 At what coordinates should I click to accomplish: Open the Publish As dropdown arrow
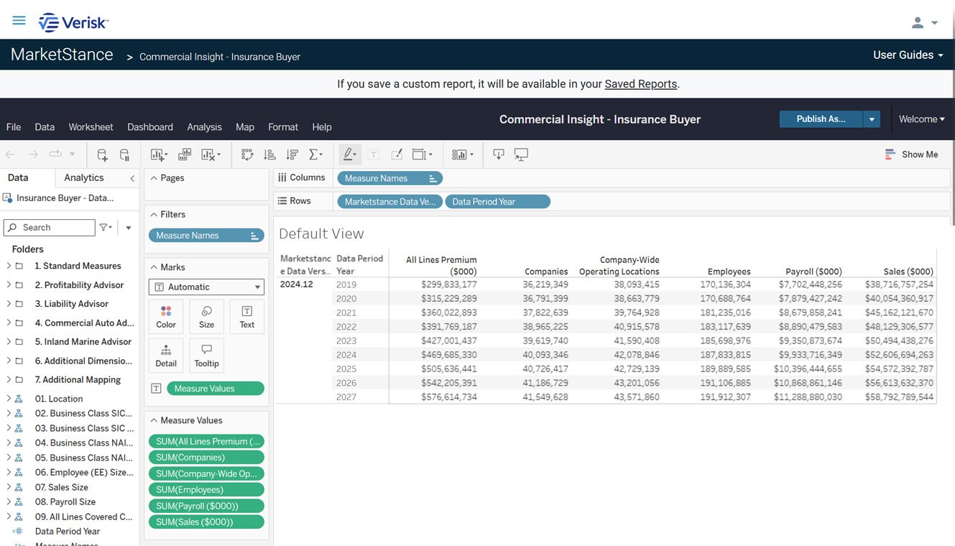click(872, 119)
